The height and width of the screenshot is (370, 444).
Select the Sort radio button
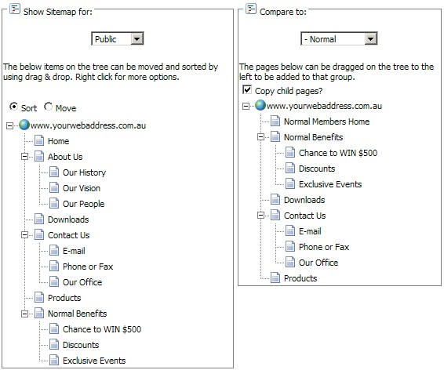pyautogui.click(x=13, y=107)
